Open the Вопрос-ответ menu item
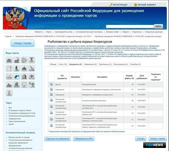This screenshot has height=151, width=169. click(113, 32)
